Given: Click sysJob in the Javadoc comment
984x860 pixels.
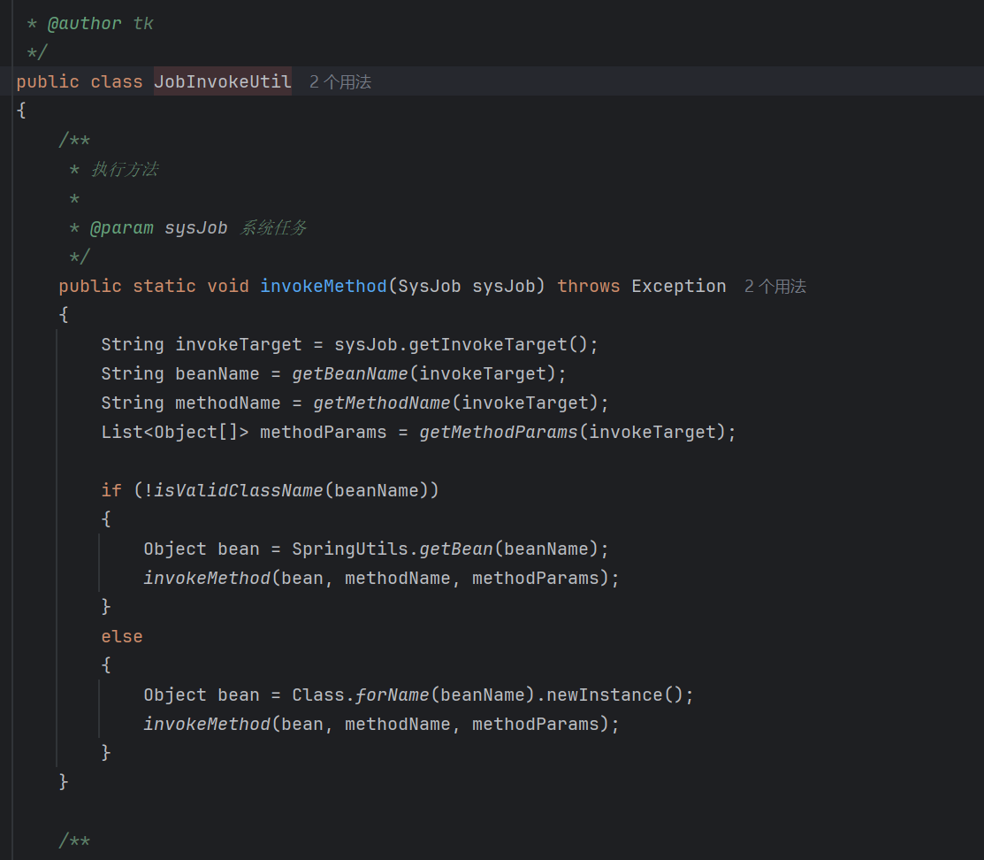Looking at the screenshot, I should [x=195, y=228].
